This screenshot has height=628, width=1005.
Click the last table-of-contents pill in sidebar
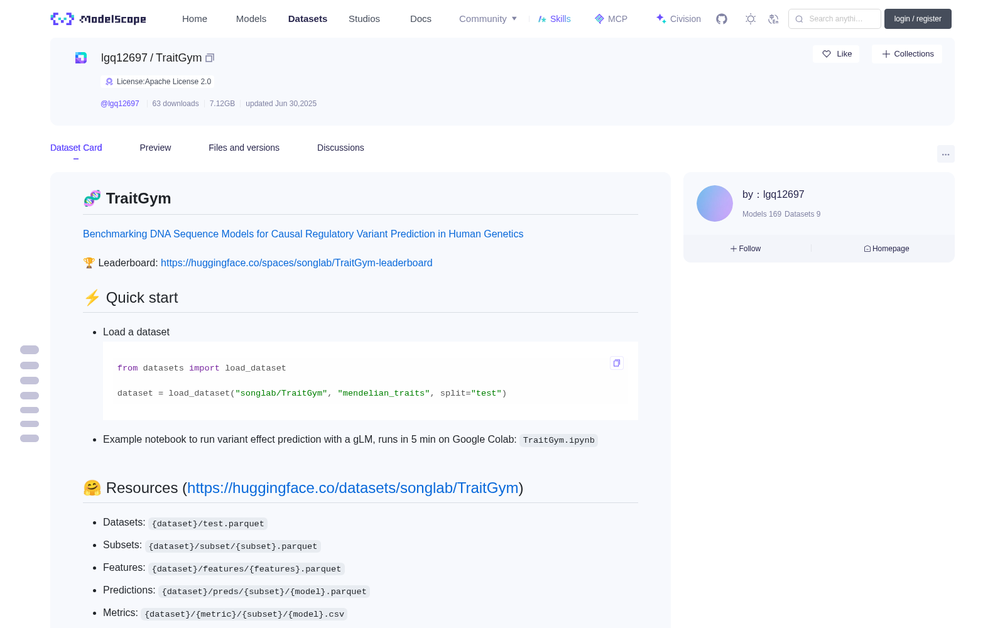tap(30, 438)
